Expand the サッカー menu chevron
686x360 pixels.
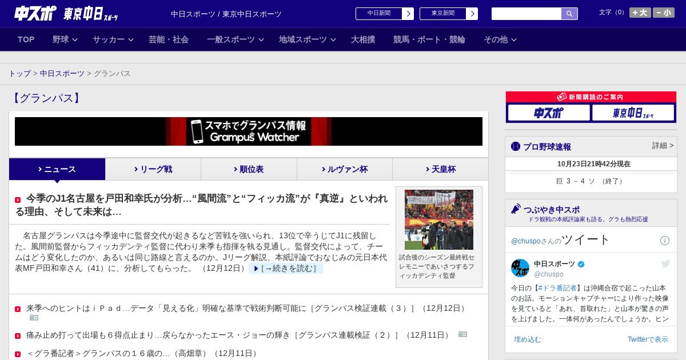130,40
